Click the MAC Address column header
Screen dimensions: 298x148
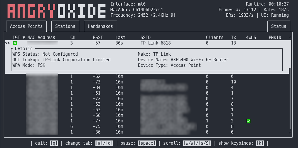(41, 38)
